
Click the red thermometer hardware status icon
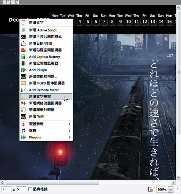[x=23, y=124]
